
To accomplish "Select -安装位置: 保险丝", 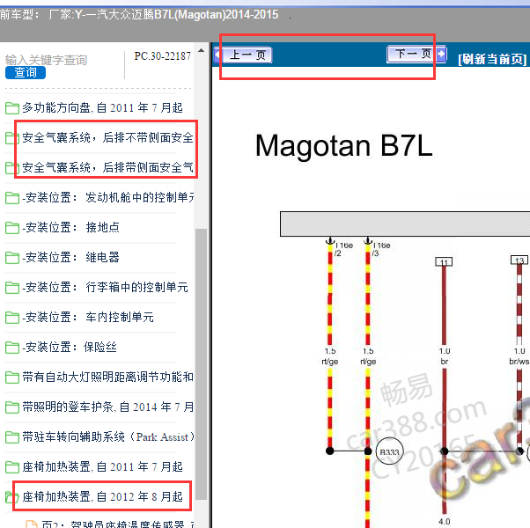I will pyautogui.click(x=70, y=347).
